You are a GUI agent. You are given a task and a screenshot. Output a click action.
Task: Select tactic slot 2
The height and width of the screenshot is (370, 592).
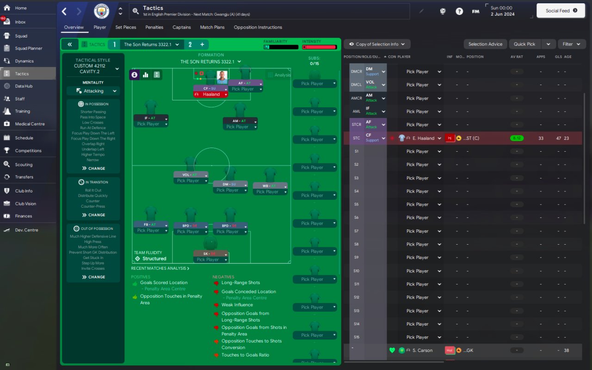point(190,44)
